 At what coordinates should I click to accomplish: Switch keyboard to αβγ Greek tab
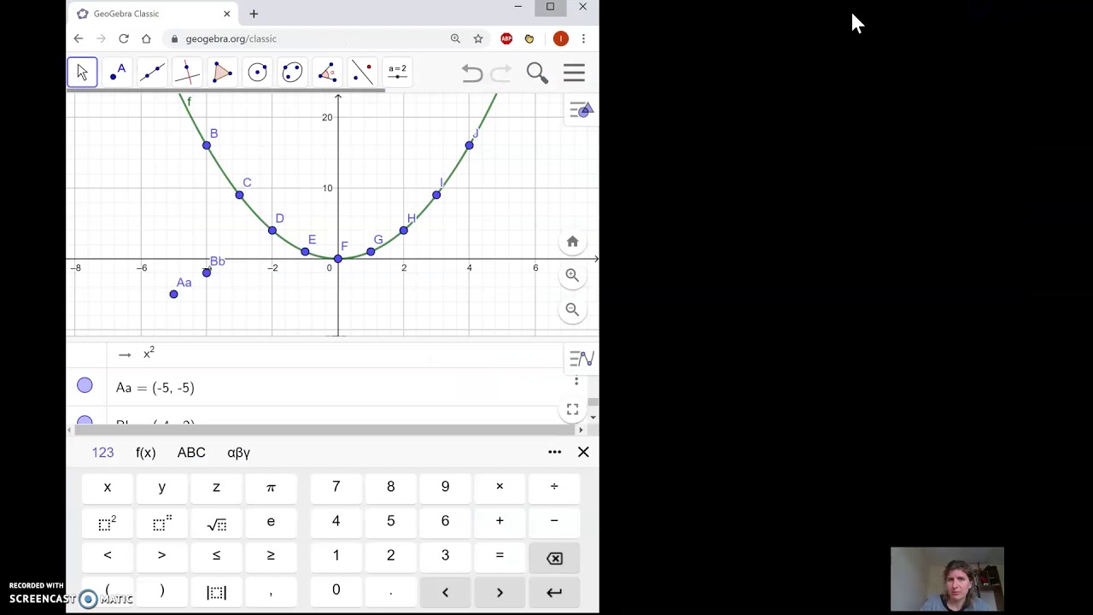pos(238,453)
